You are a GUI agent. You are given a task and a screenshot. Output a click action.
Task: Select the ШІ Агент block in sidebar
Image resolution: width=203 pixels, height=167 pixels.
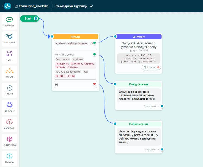pos(9,107)
